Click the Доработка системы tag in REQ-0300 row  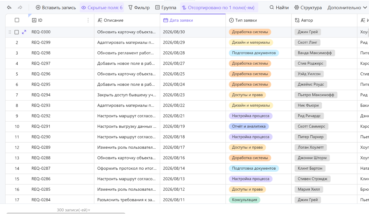pos(250,32)
